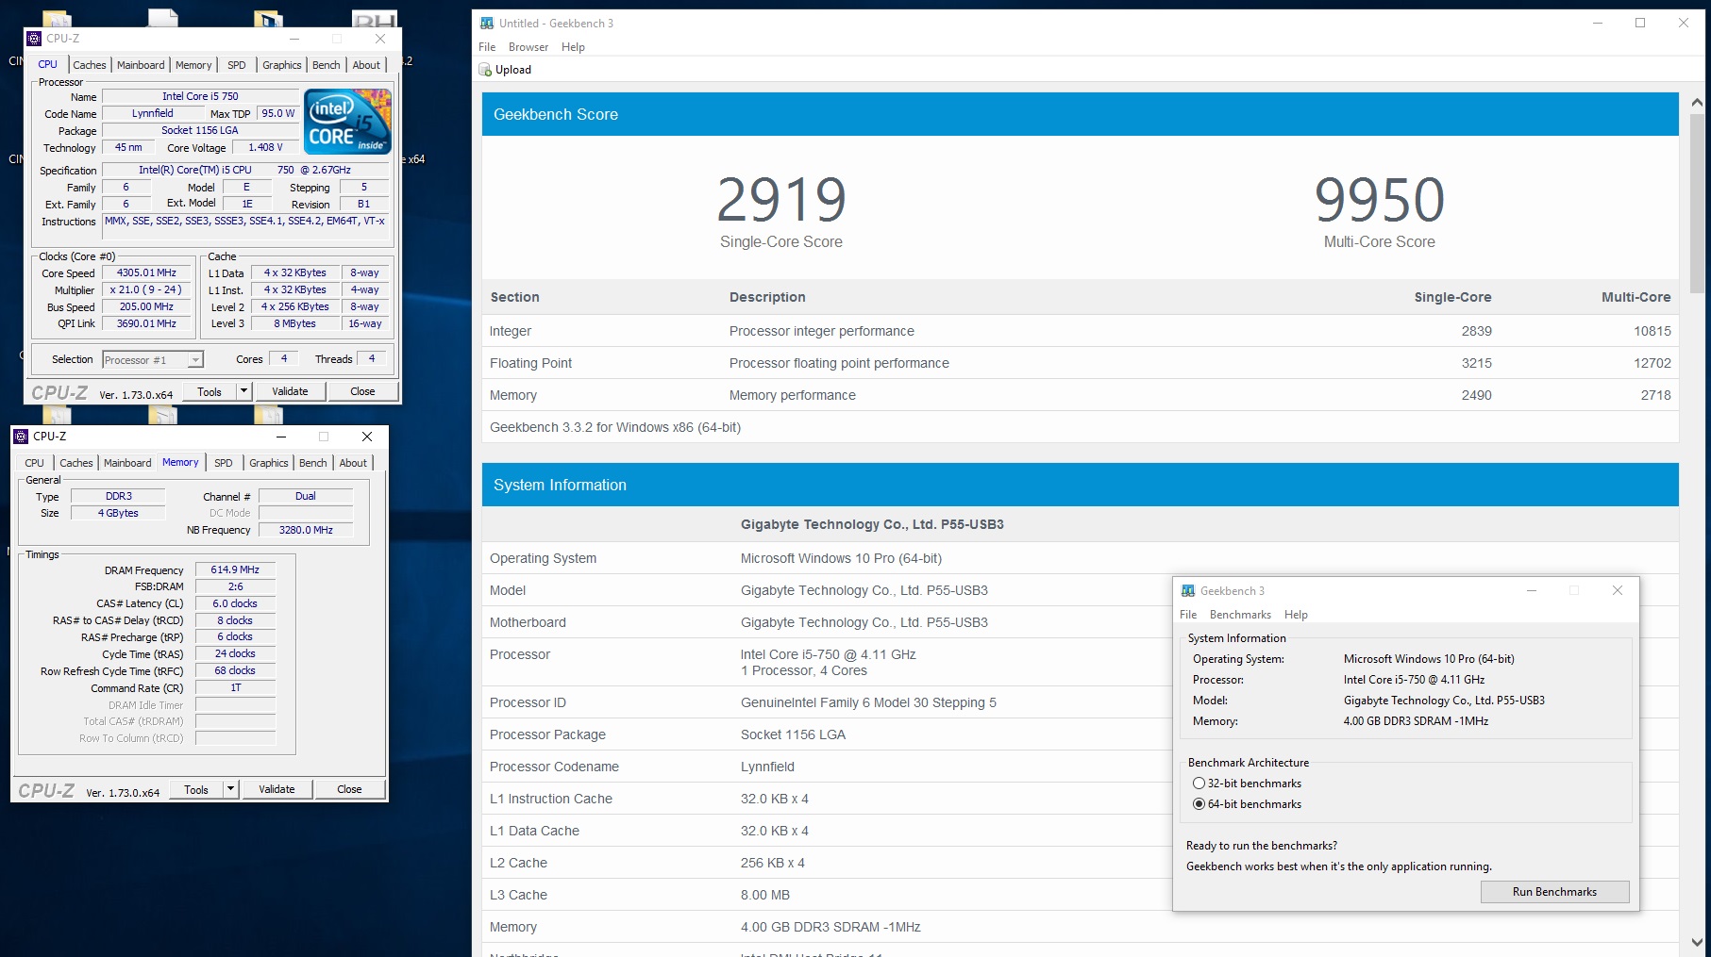The image size is (1711, 957).
Task: Click the System Information section header
Action: [x=1080, y=485]
